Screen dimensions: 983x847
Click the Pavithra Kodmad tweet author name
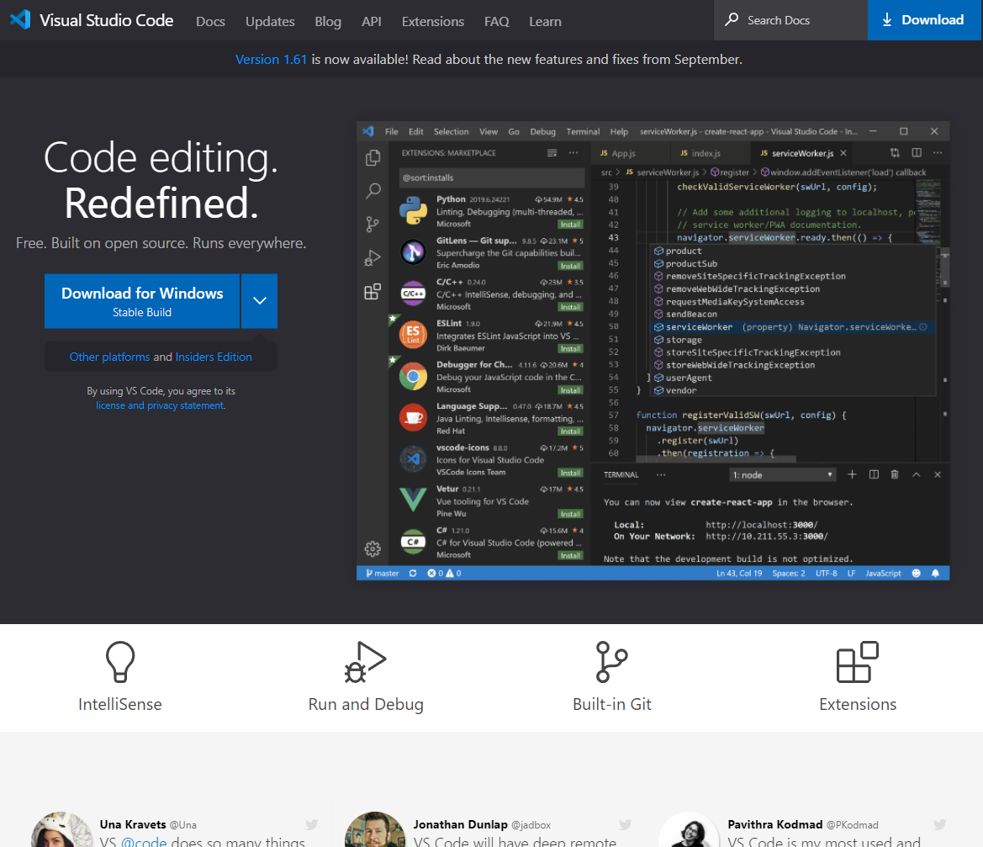pyautogui.click(x=774, y=824)
